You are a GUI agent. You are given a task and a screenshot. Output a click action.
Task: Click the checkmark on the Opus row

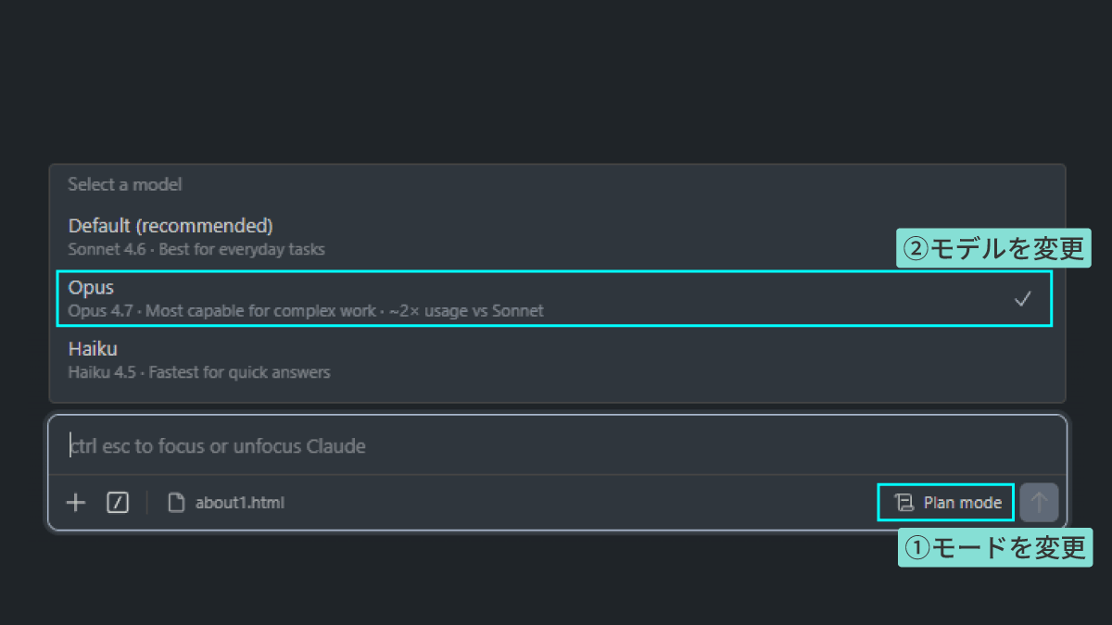tap(1022, 299)
